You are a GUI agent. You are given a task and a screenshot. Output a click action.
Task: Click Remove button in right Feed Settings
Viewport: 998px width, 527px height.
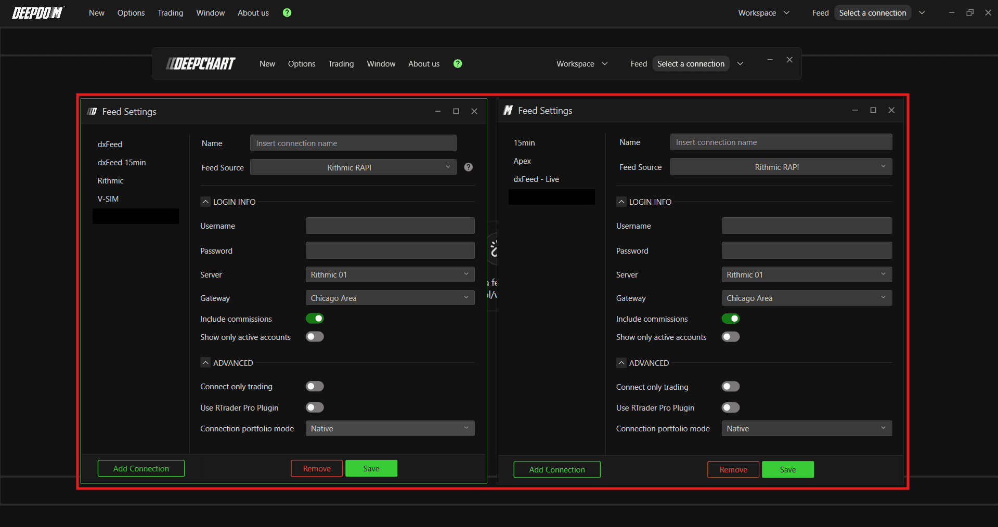click(733, 469)
